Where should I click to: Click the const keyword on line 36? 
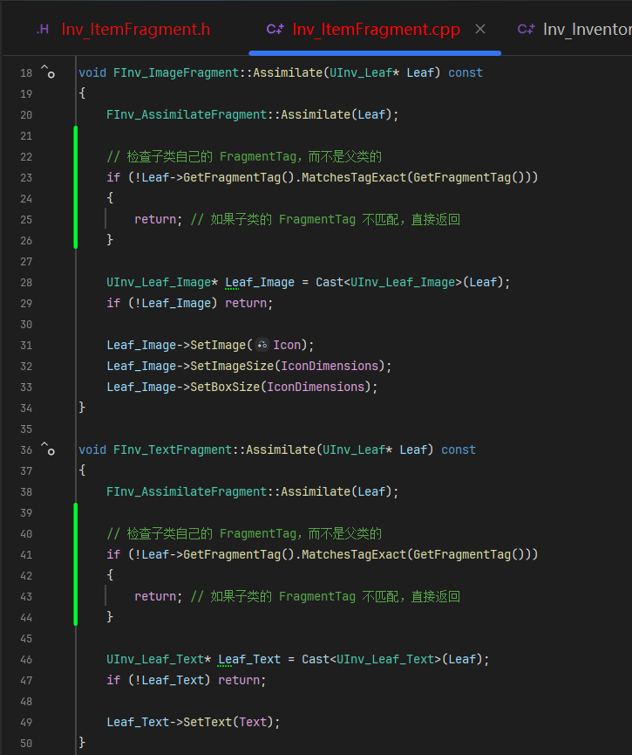pos(459,450)
